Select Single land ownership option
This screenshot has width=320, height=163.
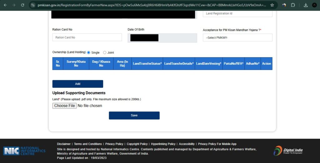click(x=89, y=52)
